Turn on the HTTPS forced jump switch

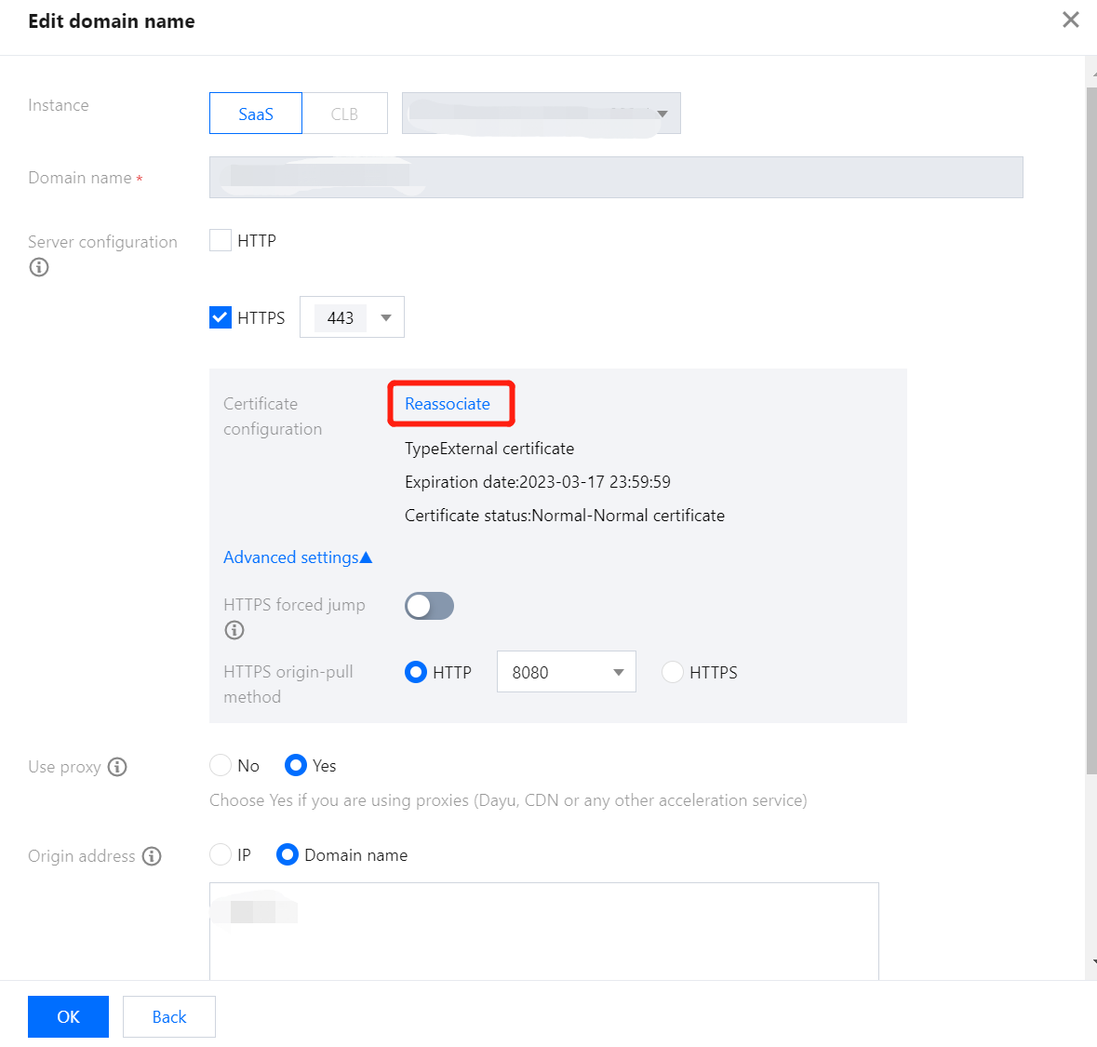(429, 606)
